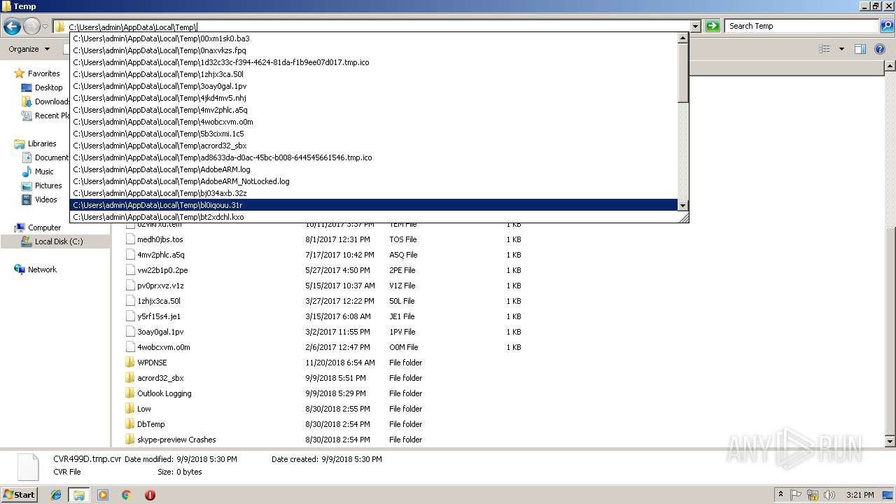The width and height of the screenshot is (896, 504).
Task: Click the Action Center flag icon
Action: click(x=796, y=495)
